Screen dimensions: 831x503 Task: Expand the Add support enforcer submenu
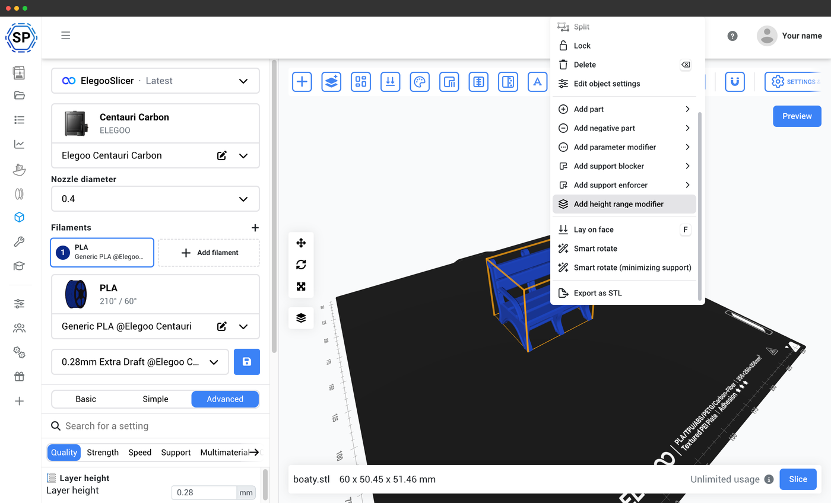(x=624, y=185)
